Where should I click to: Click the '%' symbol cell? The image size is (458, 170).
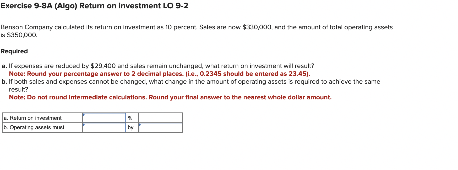pyautogui.click(x=130, y=118)
